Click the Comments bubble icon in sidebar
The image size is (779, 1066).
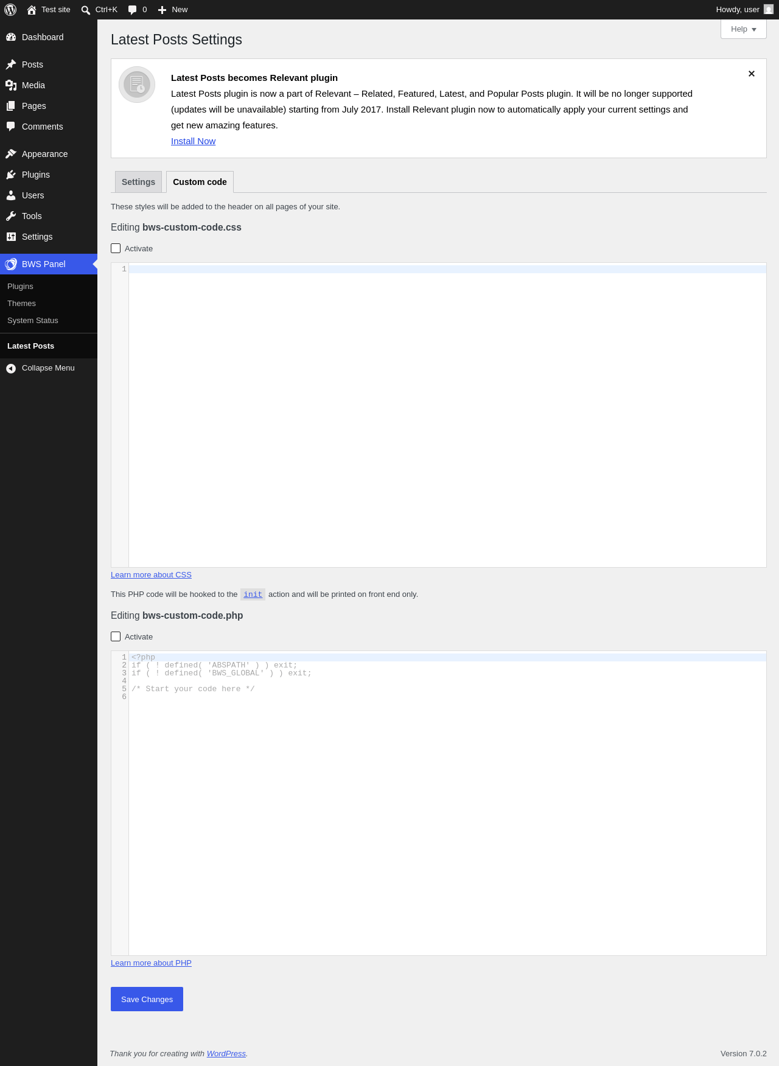click(11, 127)
